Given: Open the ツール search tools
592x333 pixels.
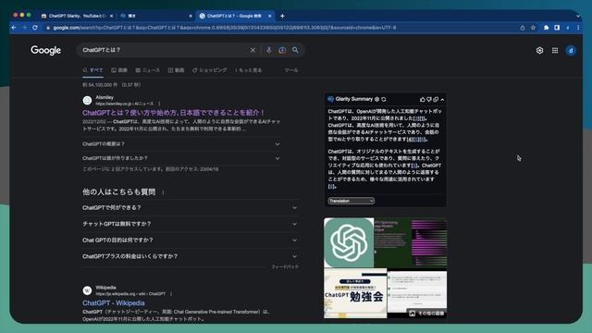Looking at the screenshot, I should point(291,70).
